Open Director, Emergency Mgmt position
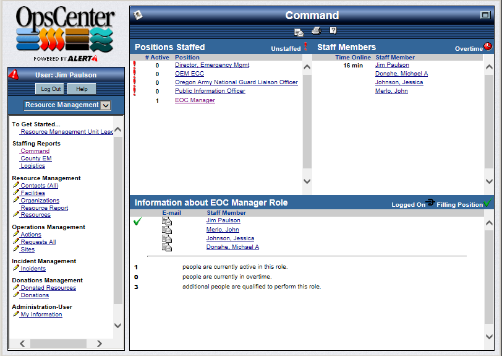This screenshot has height=356, width=502. pos(211,65)
